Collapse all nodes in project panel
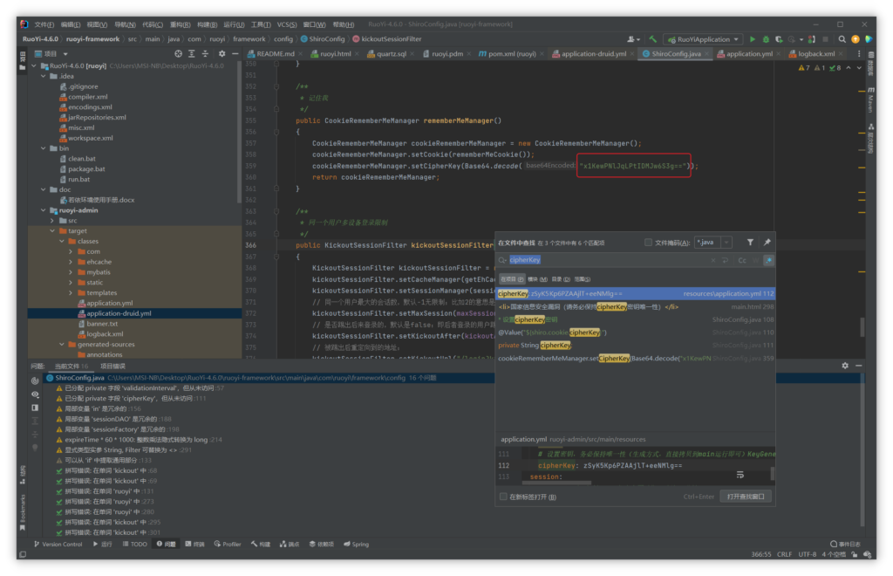This screenshot has height=576, width=893. pos(205,53)
